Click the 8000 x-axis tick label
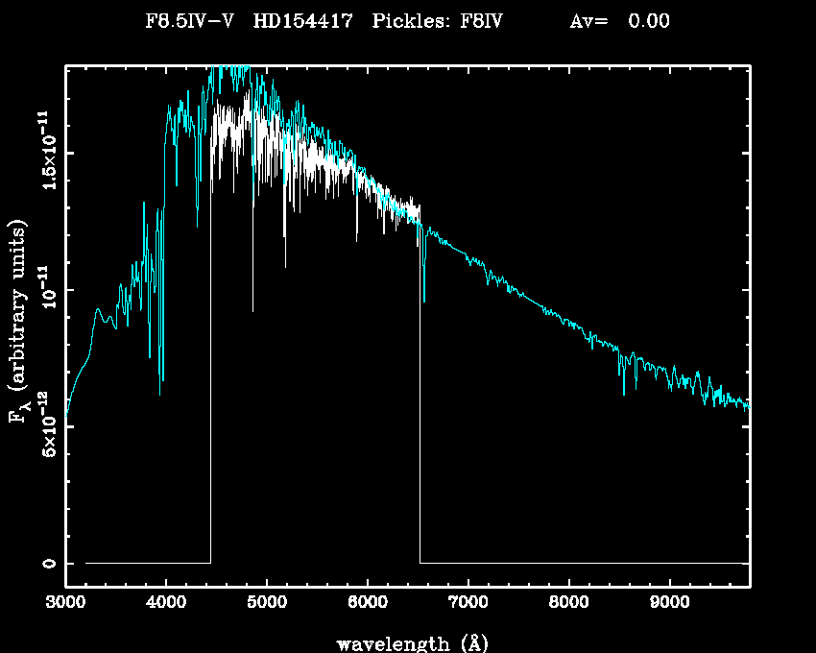The image size is (816, 653). pos(569,603)
